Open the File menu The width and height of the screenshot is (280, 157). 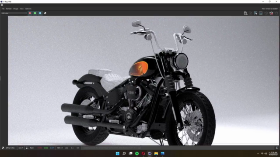click(3, 9)
